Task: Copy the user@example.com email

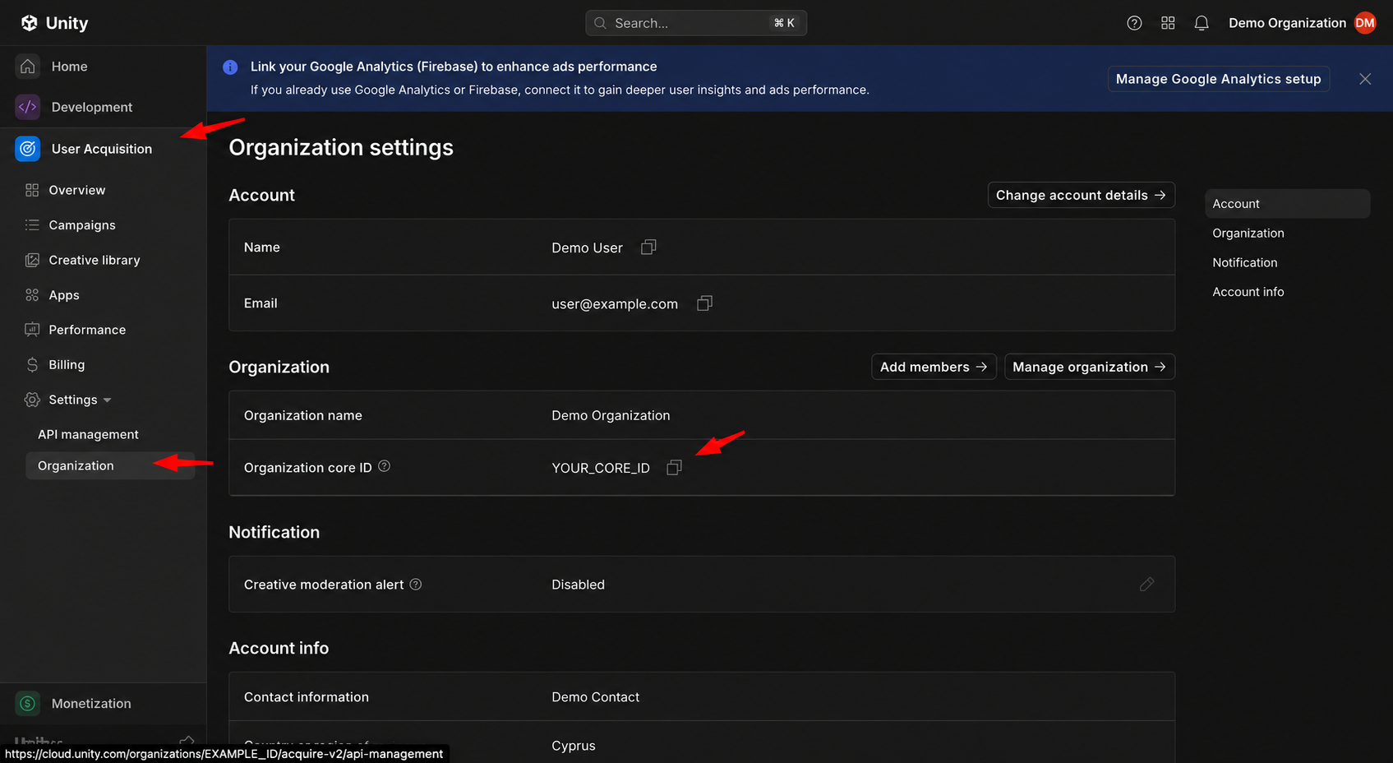Action: coord(704,303)
